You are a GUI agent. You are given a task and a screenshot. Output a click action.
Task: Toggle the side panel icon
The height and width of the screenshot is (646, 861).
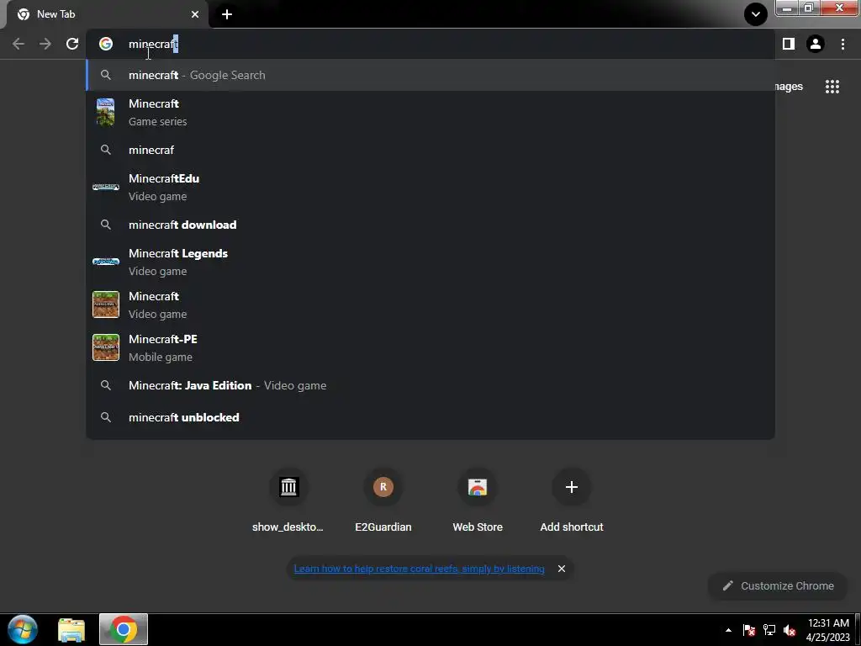789,44
